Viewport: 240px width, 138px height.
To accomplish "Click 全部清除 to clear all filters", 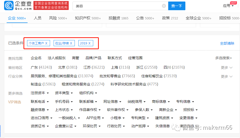I will coord(227,43).
